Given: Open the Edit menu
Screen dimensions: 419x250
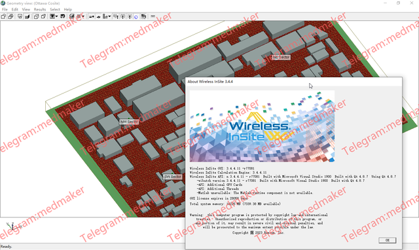Looking at the screenshot, I should coord(14,9).
